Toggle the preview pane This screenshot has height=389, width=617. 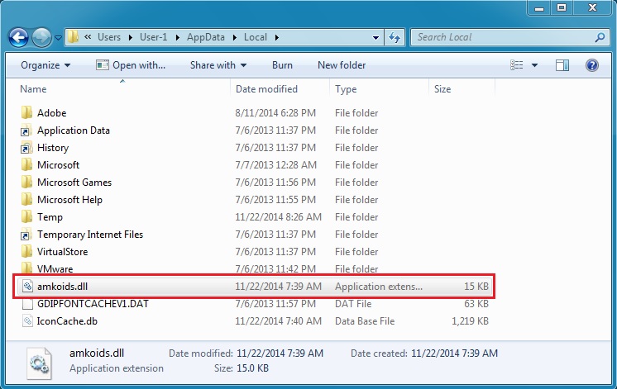562,65
